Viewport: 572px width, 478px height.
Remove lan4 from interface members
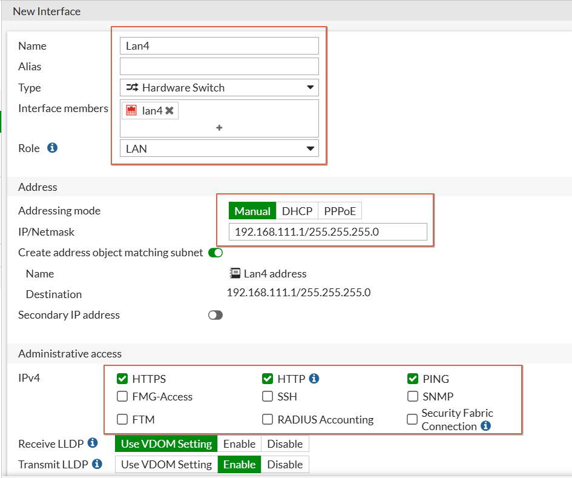click(x=169, y=111)
